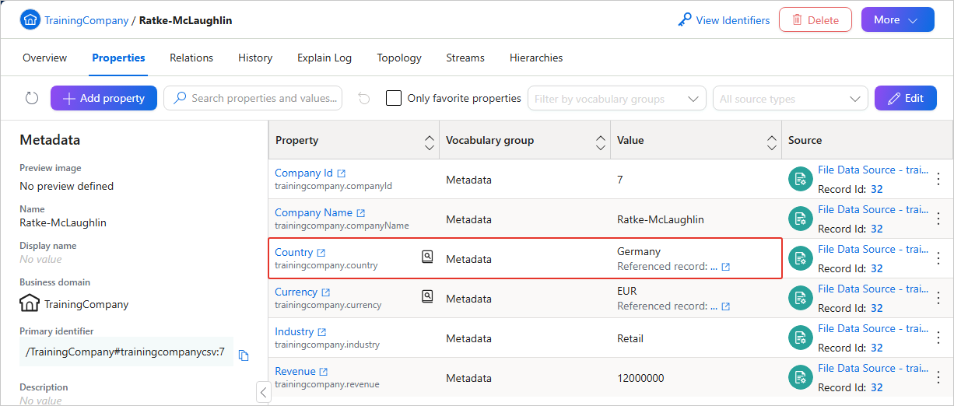The height and width of the screenshot is (406, 954).
Task: Click the Country property name link
Action: point(293,252)
